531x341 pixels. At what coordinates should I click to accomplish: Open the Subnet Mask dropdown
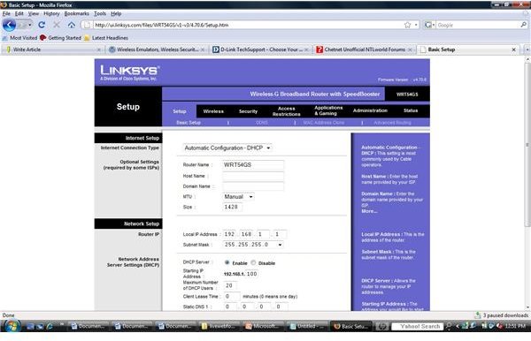click(252, 245)
